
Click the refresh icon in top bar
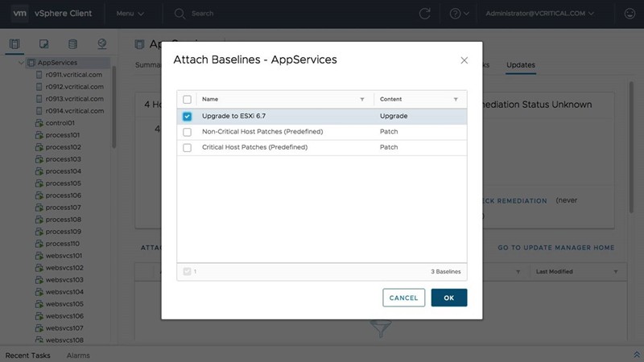point(425,14)
